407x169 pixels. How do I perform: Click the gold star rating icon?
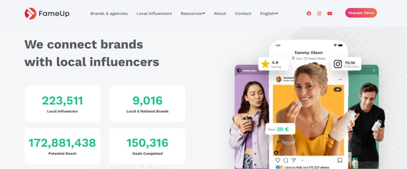pyautogui.click(x=265, y=64)
